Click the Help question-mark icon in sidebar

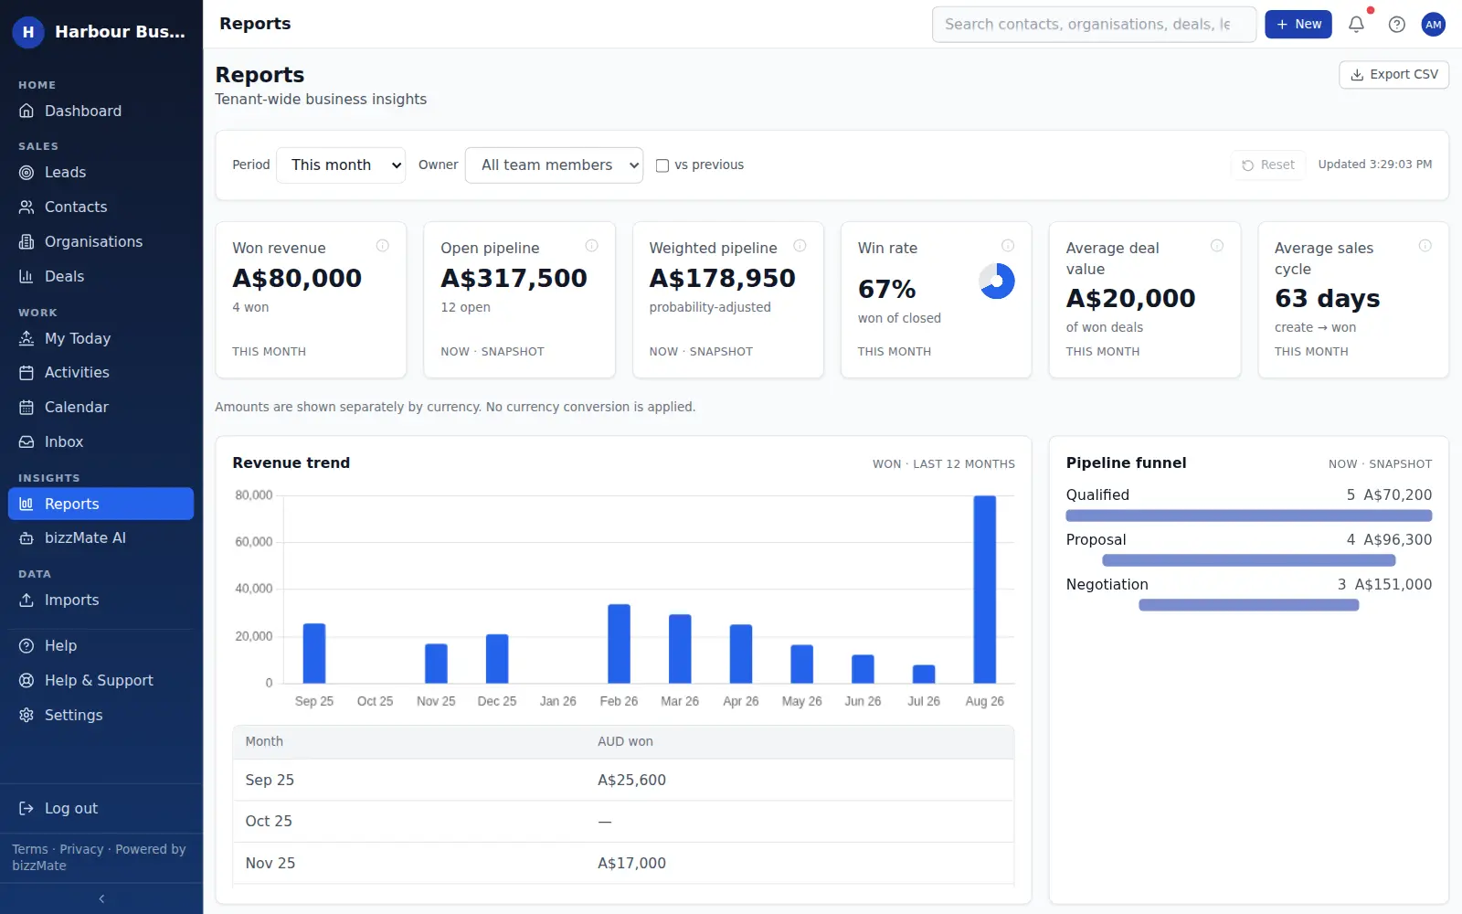(26, 645)
